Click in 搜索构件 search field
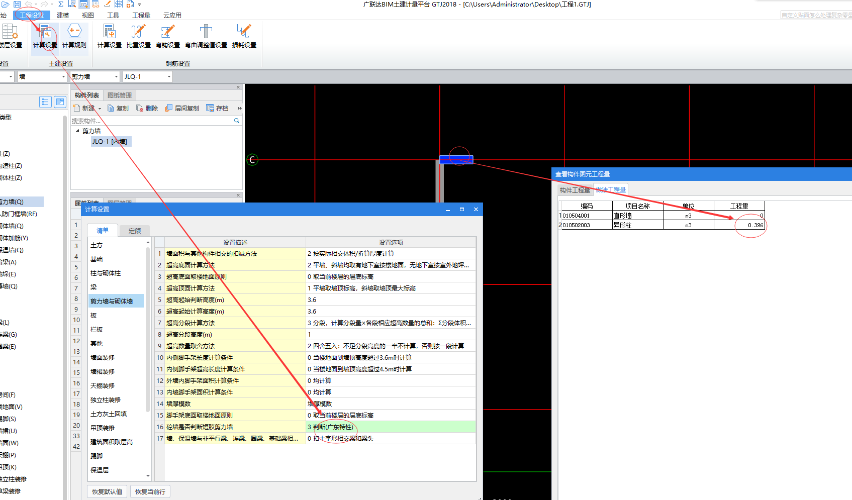 [152, 121]
